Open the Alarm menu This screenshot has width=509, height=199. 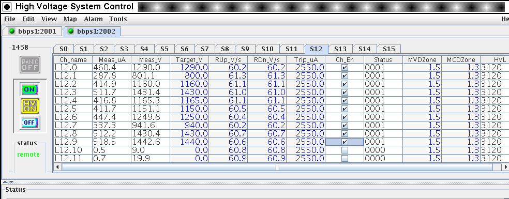tap(93, 19)
